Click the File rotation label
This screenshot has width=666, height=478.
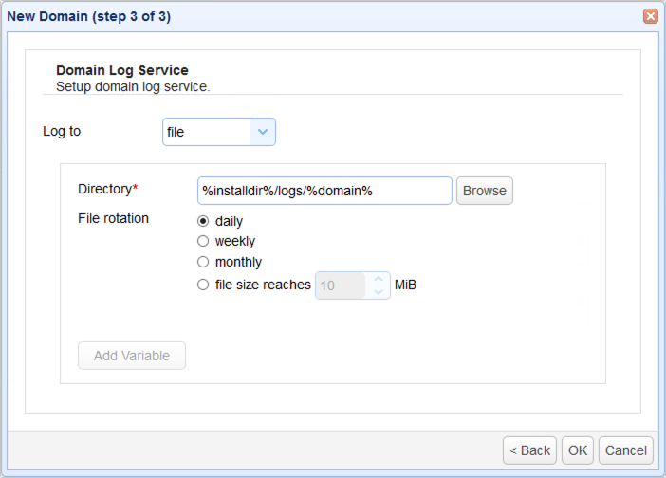(x=113, y=218)
